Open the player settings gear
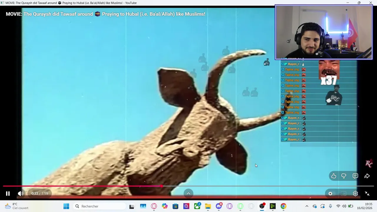This screenshot has width=377, height=212. point(355,193)
